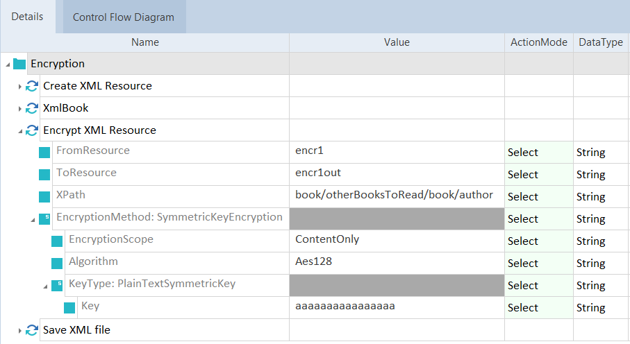Switch to Control Flow Diagram tab

124,17
